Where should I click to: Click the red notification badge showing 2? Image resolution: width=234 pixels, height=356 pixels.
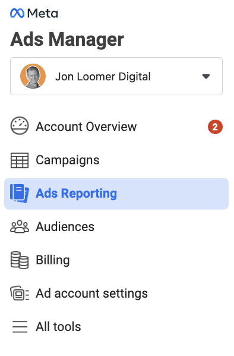pyautogui.click(x=215, y=127)
